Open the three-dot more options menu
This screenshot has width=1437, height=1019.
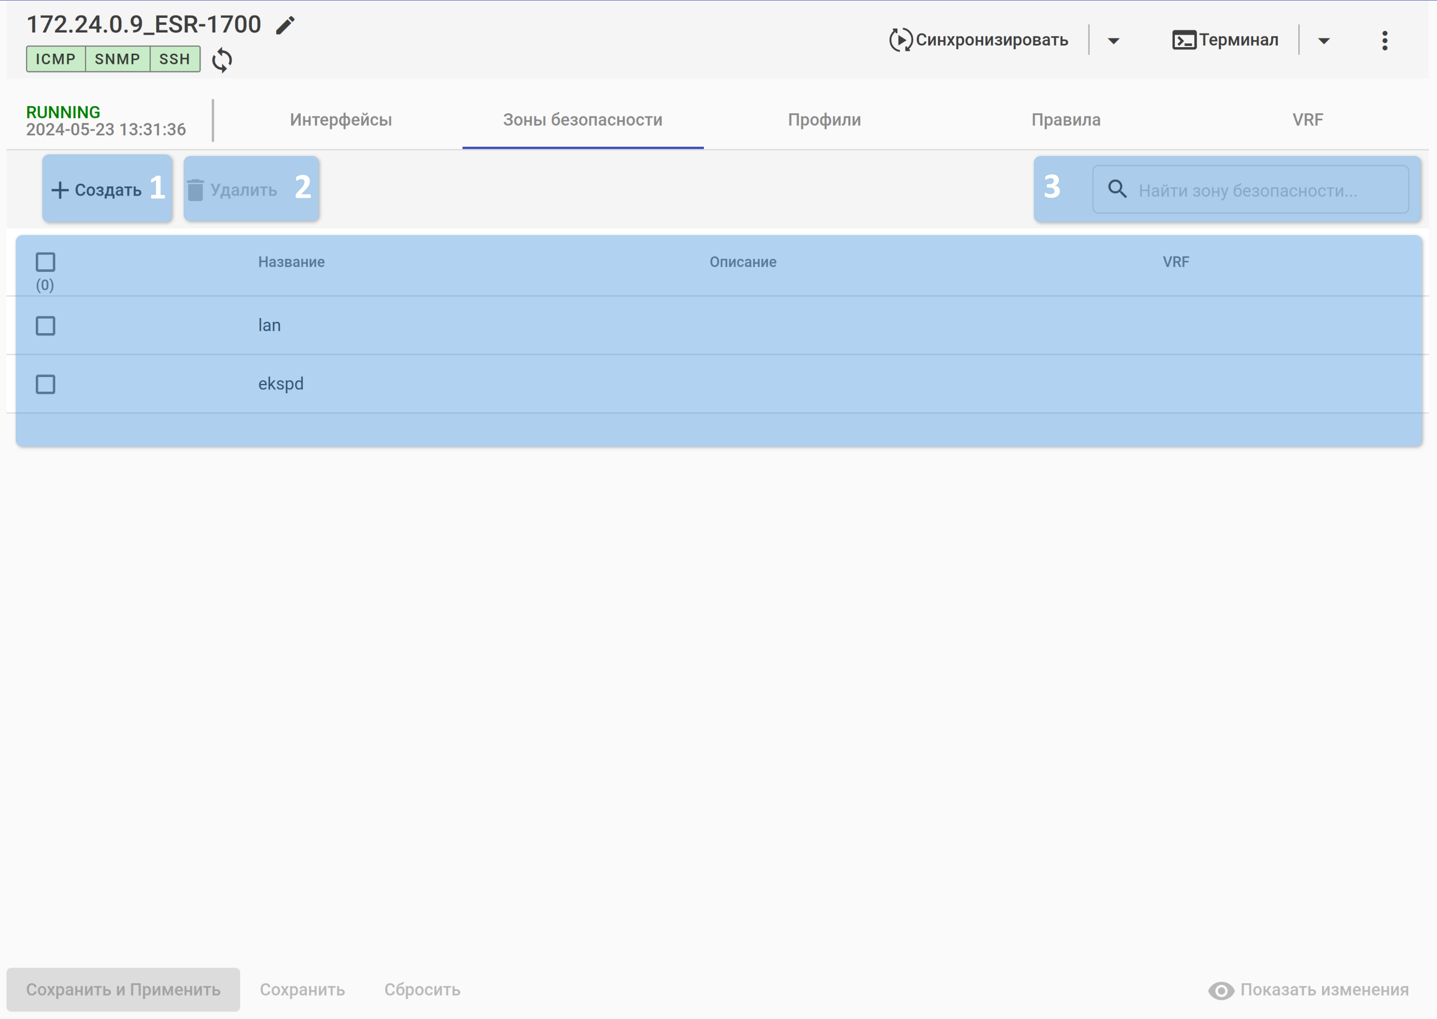[x=1384, y=41]
